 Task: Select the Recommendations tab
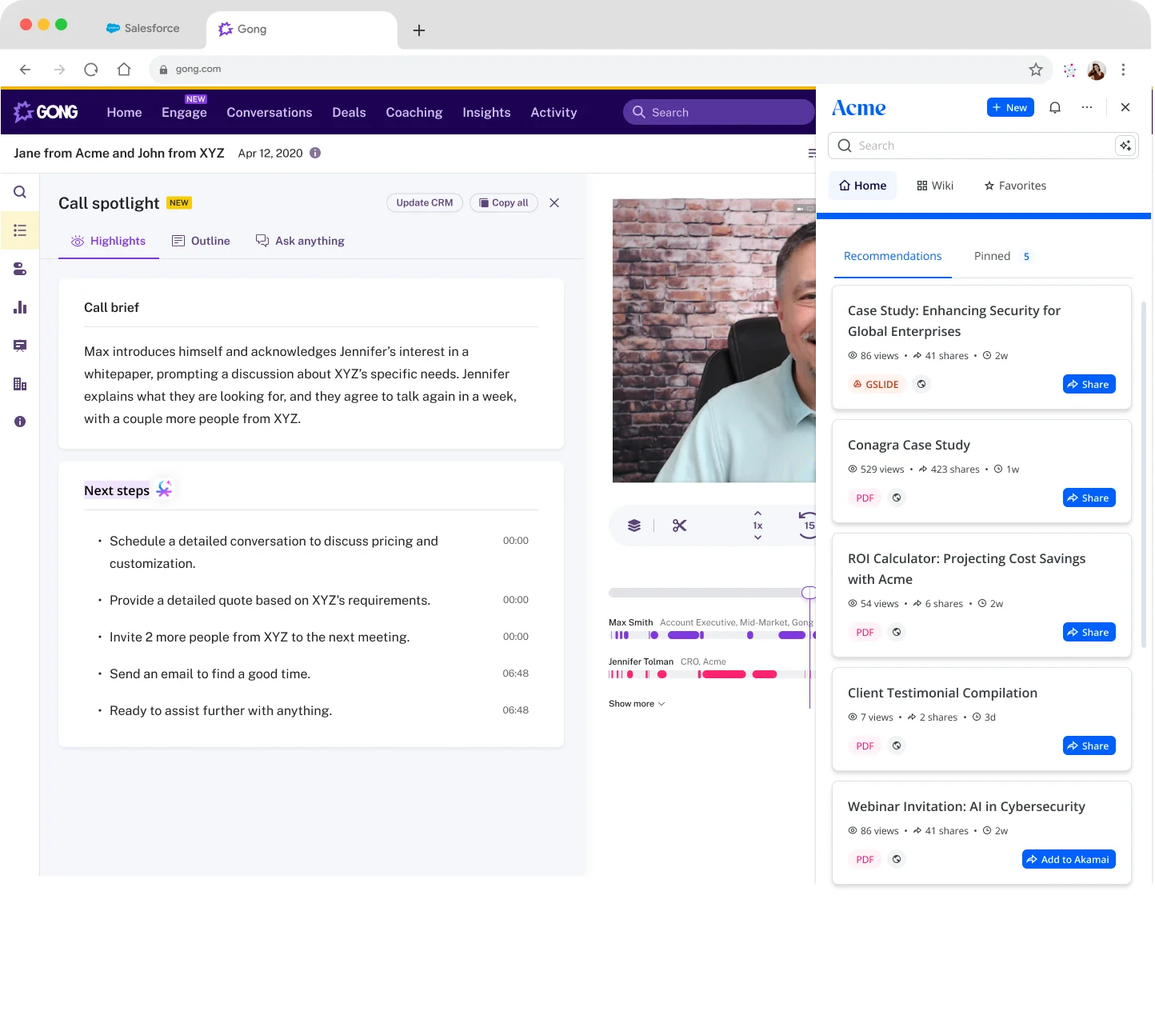[893, 256]
